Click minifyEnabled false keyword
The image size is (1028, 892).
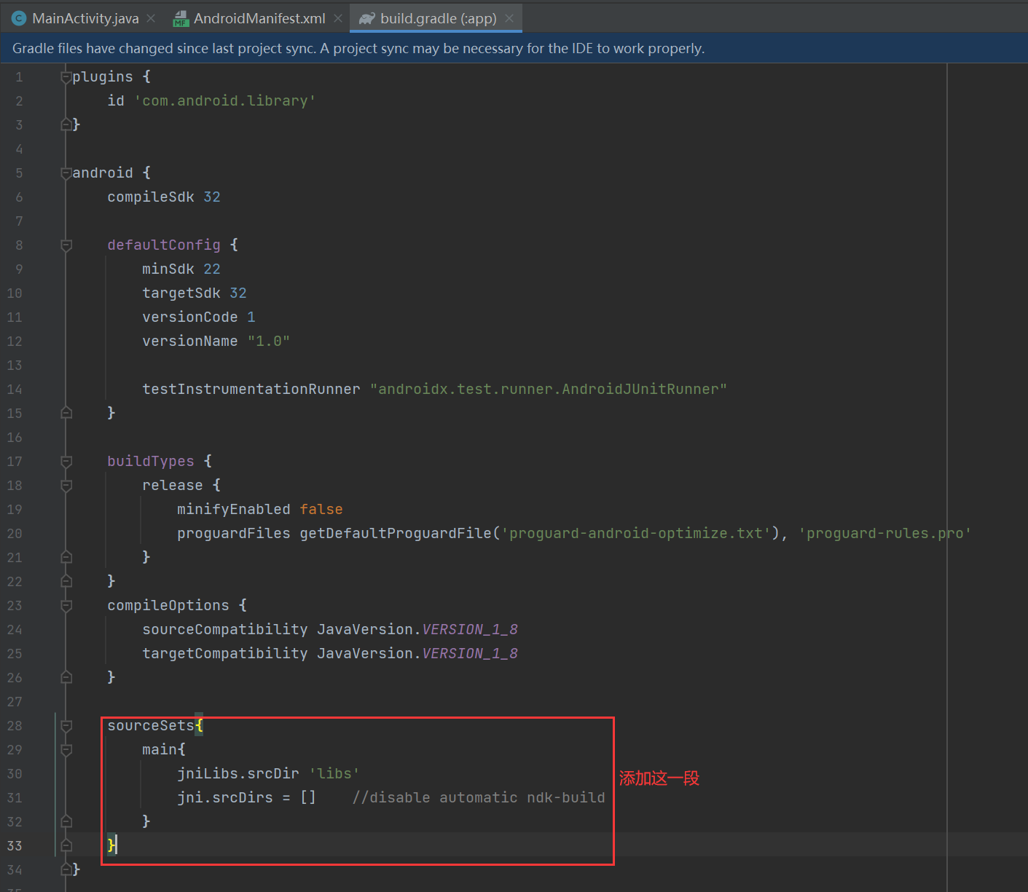coord(321,509)
